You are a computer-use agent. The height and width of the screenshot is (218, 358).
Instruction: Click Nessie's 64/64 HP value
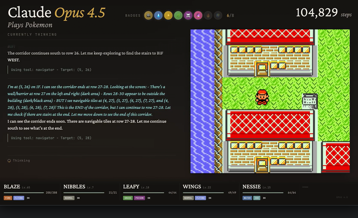point(292,193)
